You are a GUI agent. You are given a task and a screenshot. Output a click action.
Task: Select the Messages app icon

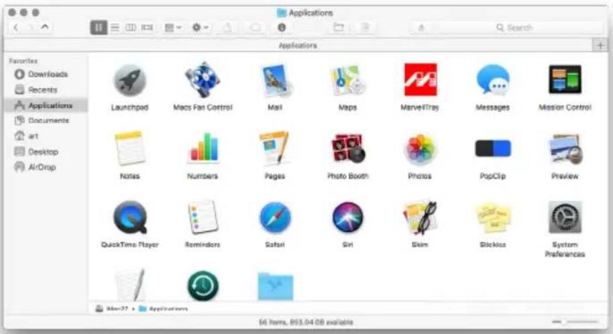[x=493, y=80]
